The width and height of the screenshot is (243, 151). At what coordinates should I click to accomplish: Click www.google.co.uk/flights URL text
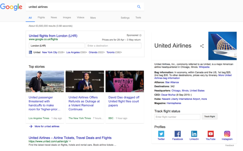[43, 39]
